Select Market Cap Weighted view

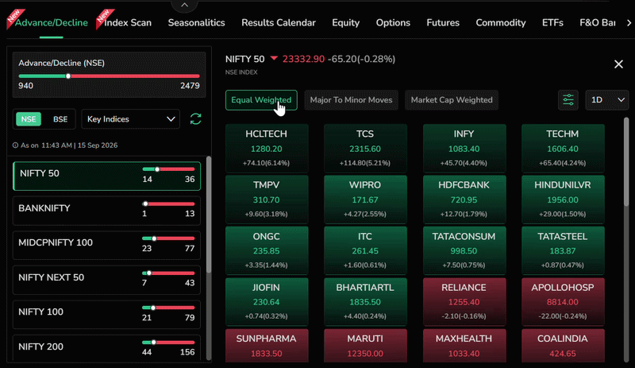452,100
